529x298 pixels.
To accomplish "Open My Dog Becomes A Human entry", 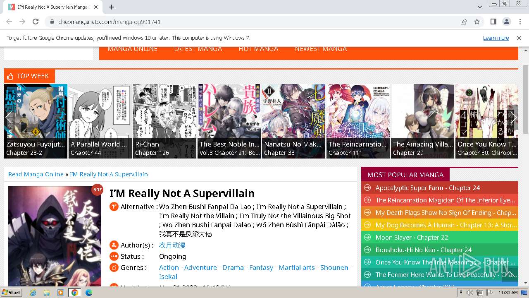I will point(446,225).
